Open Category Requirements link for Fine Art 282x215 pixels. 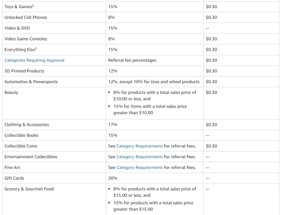coord(139,167)
